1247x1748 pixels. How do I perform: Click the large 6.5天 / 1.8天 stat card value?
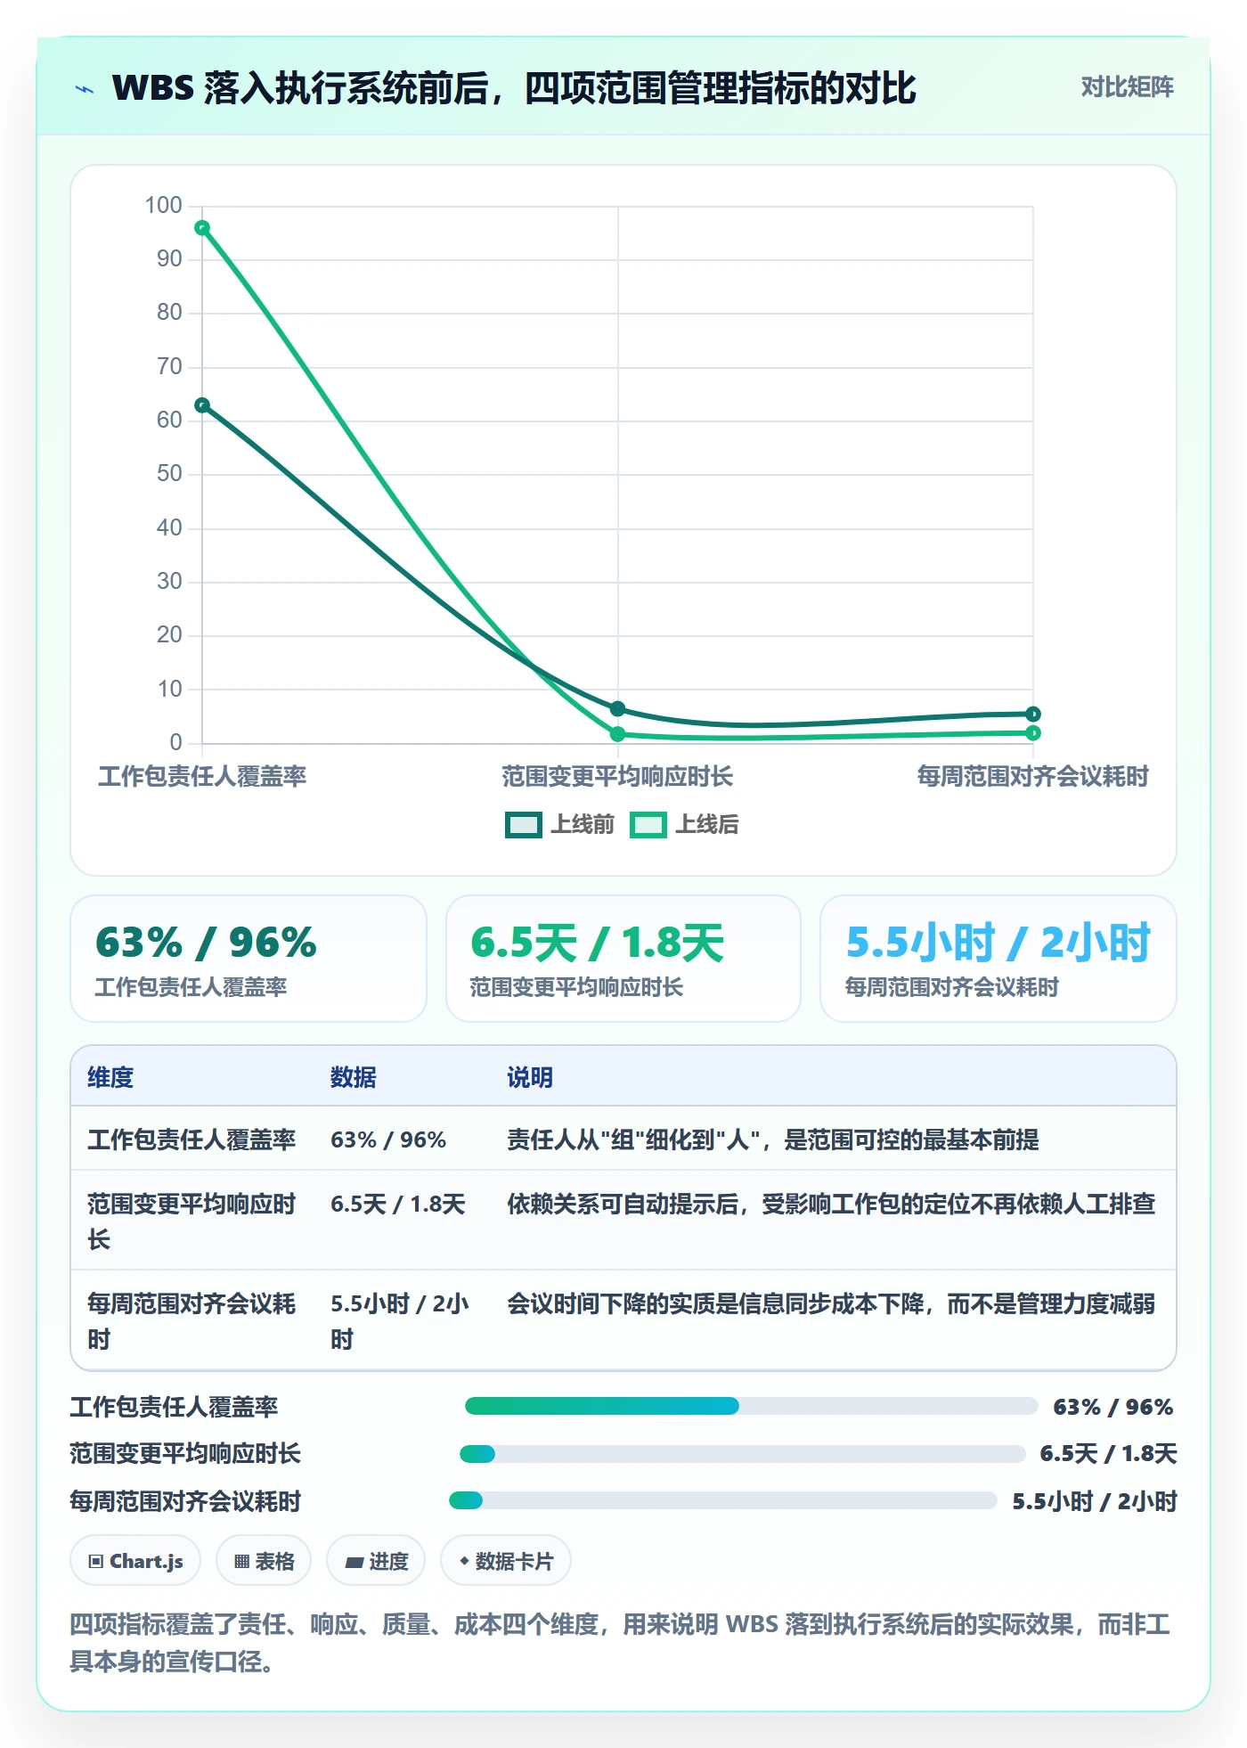(597, 943)
